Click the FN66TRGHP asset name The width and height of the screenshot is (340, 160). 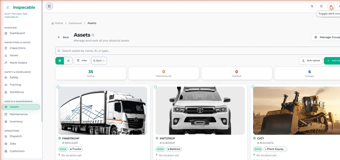[x=71, y=139]
